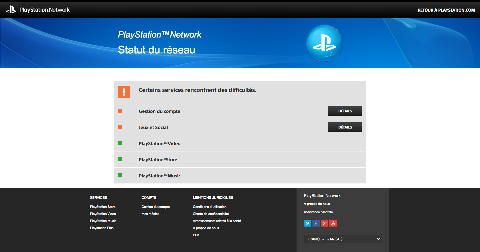Image resolution: width=480 pixels, height=252 pixels.
Task: Expand the France – Français language dropdown
Action: click(343, 239)
